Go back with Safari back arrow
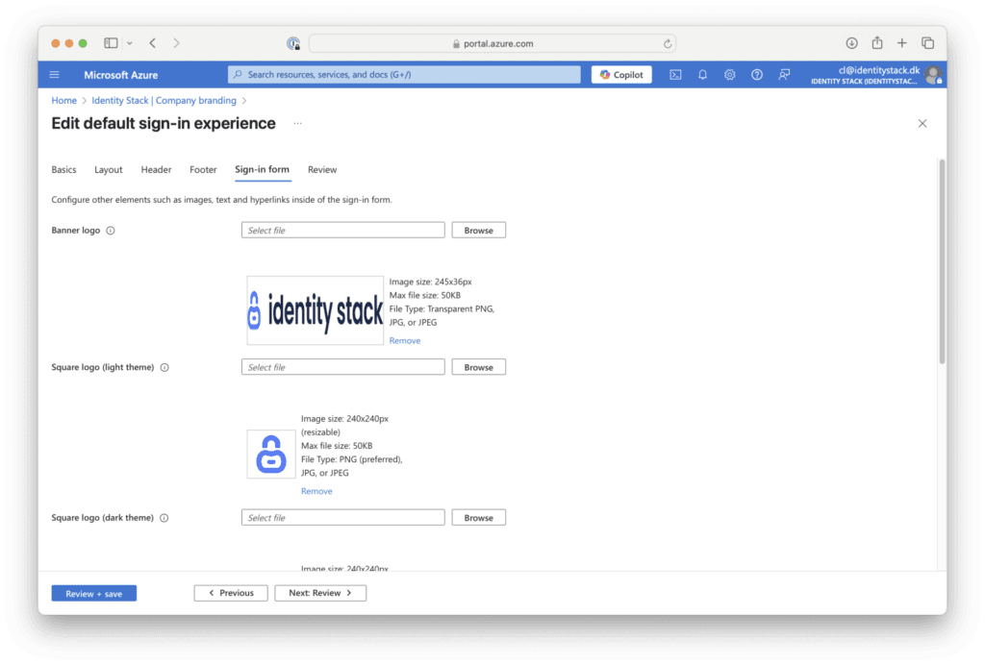The height and width of the screenshot is (665, 985). [153, 43]
